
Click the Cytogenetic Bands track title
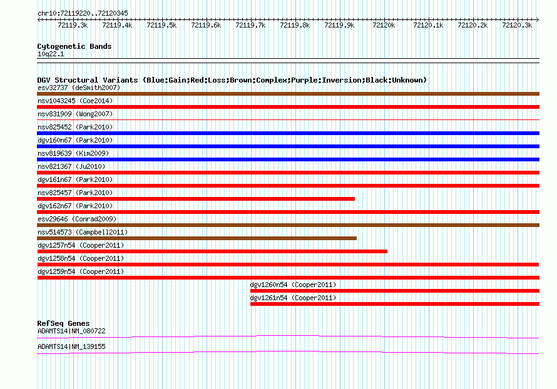pyautogui.click(x=74, y=46)
